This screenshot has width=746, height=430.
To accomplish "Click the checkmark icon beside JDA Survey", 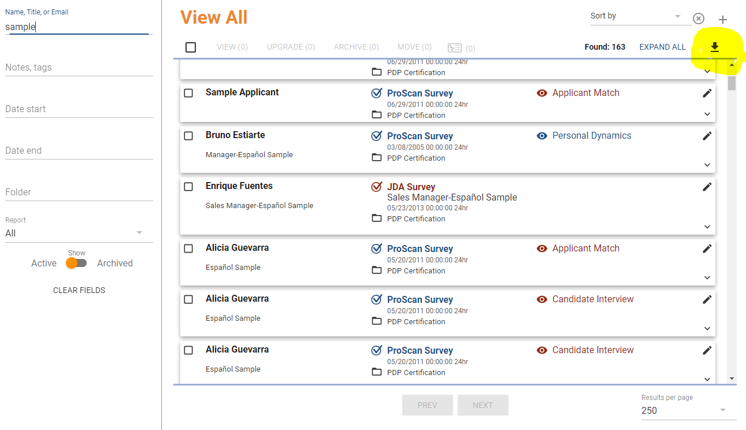I will (x=377, y=187).
